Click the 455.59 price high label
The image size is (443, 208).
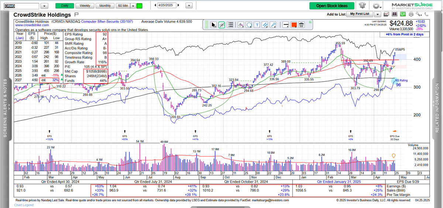click(x=340, y=43)
